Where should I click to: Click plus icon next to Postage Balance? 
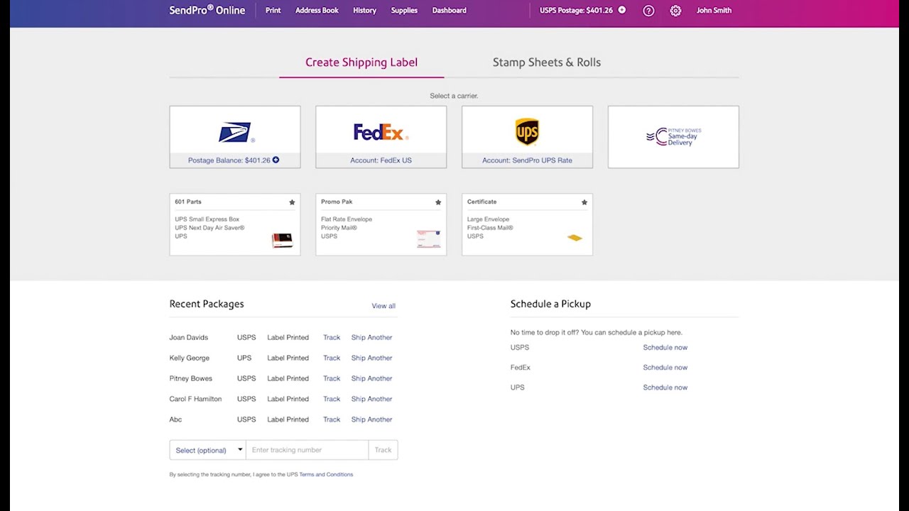tap(276, 160)
